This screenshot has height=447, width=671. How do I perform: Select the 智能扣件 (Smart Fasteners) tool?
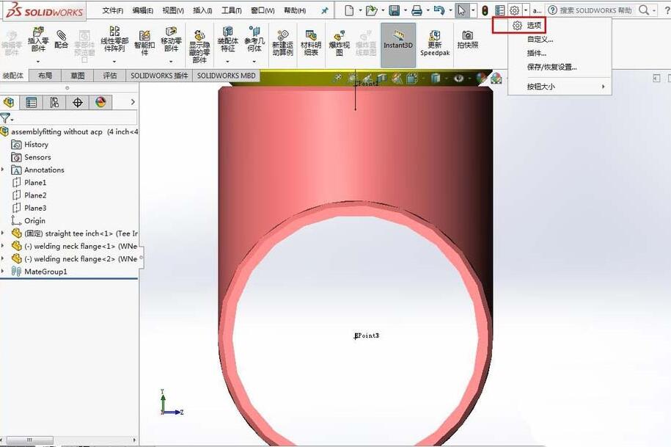click(143, 42)
